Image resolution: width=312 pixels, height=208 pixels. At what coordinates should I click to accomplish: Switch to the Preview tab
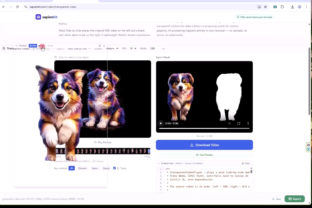tap(23, 46)
